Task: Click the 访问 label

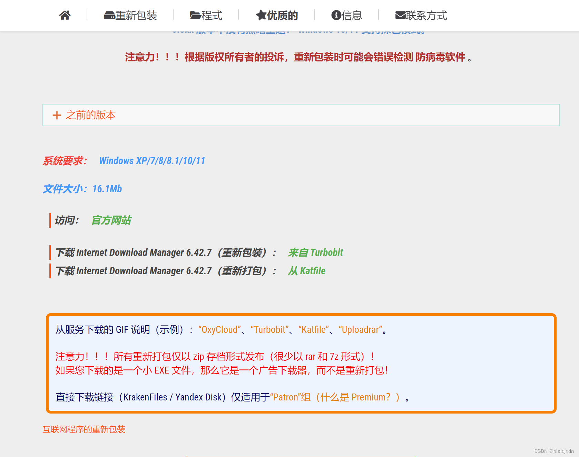Action: tap(67, 220)
